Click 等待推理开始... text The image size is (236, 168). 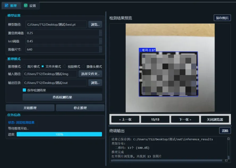(18, 128)
